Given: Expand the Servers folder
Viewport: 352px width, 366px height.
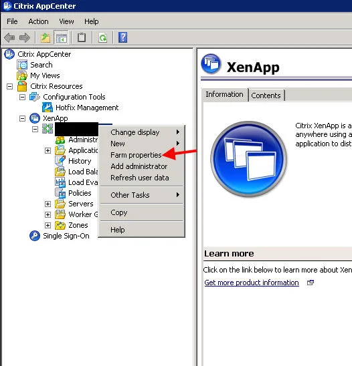Looking at the screenshot, I should (48, 204).
